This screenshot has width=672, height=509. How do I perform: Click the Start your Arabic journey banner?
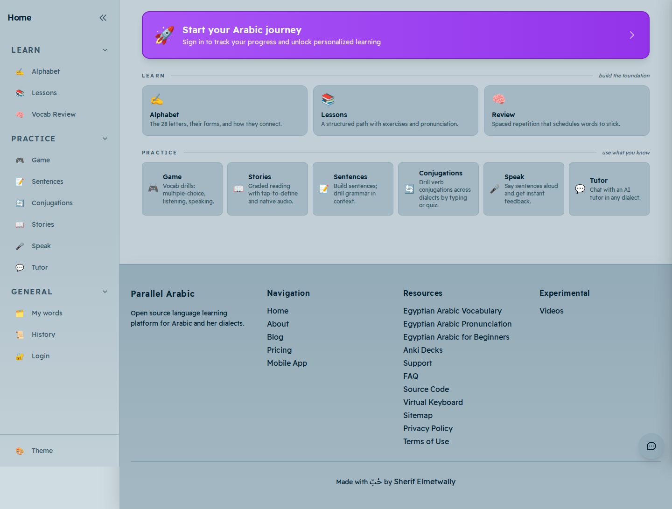pos(396,35)
